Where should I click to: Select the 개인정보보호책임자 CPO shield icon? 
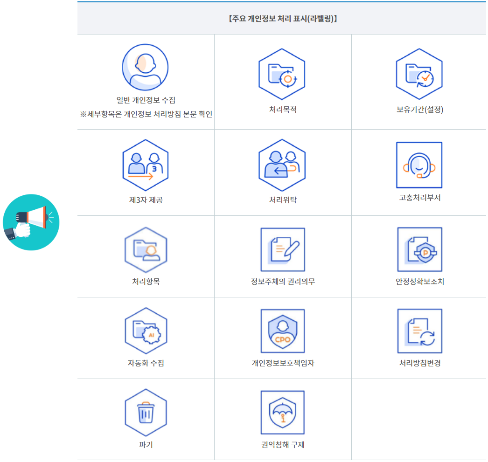pyautogui.click(x=282, y=331)
